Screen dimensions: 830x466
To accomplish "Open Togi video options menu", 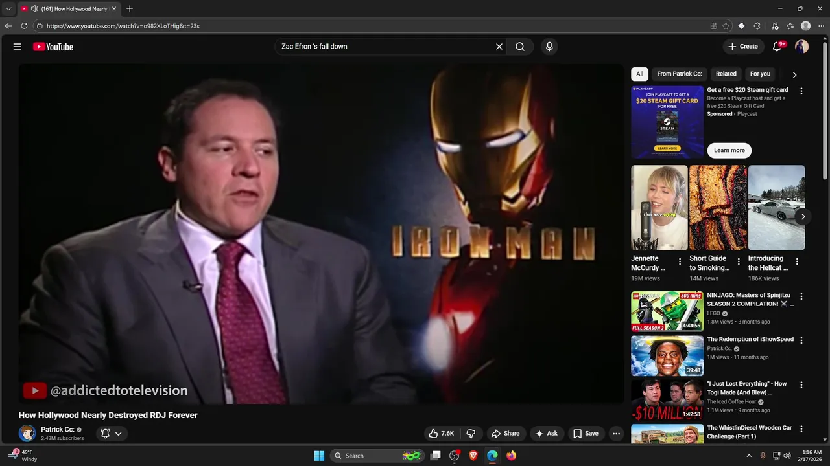I will 801,385.
